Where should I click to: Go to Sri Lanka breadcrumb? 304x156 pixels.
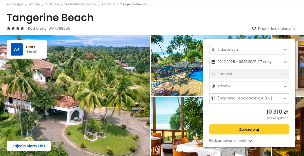(x=52, y=4)
